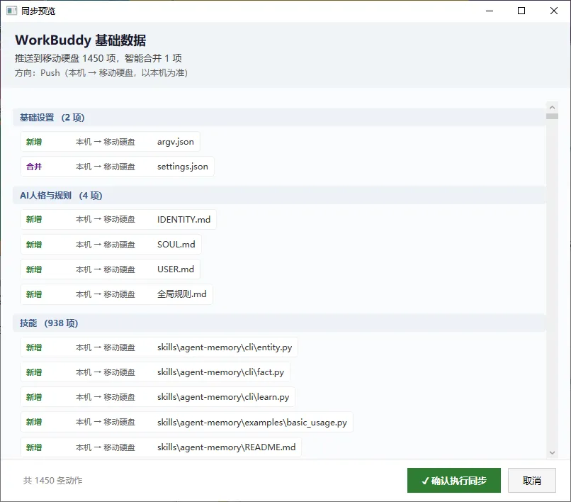Select the SOUL.md row
The width and height of the screenshot is (571, 502).
(111, 244)
